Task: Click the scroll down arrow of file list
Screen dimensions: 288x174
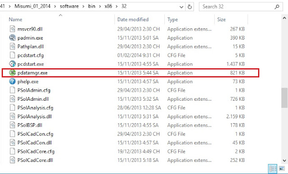Action: (x=284, y=160)
